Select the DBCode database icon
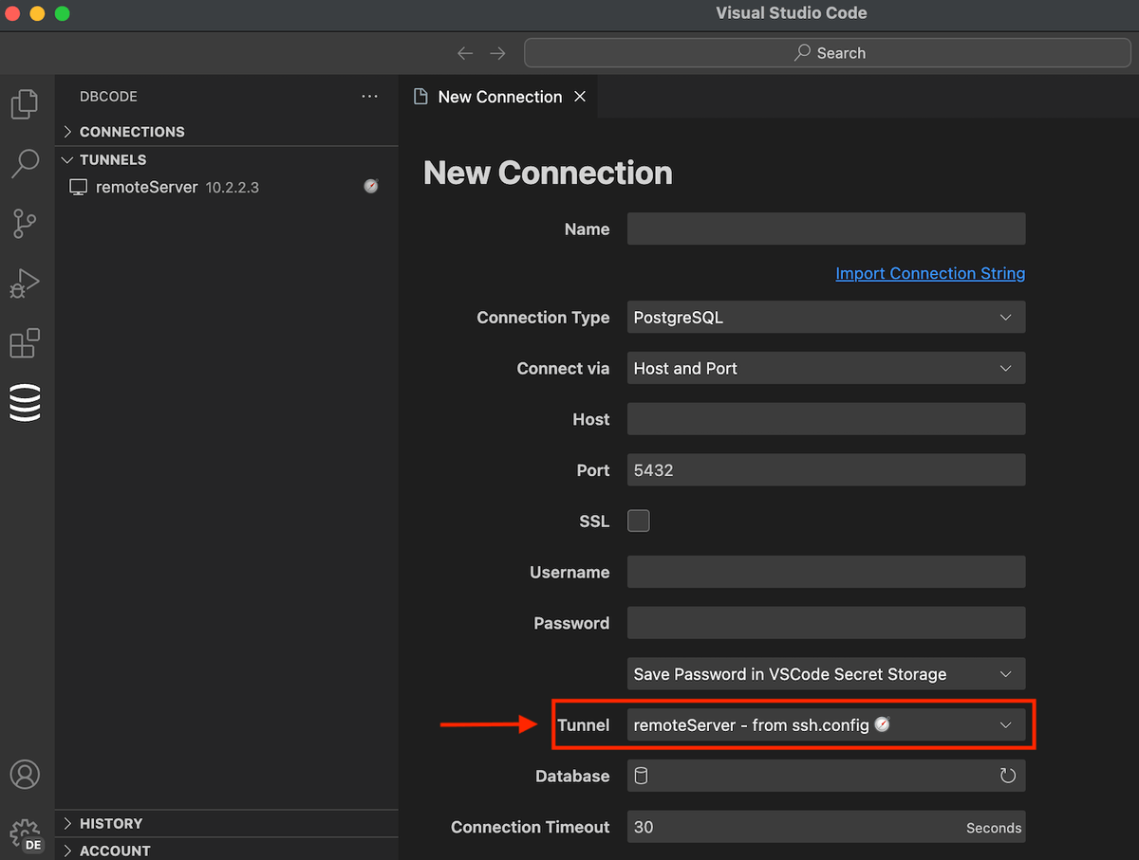Screen dimensions: 1139x860 (25, 402)
